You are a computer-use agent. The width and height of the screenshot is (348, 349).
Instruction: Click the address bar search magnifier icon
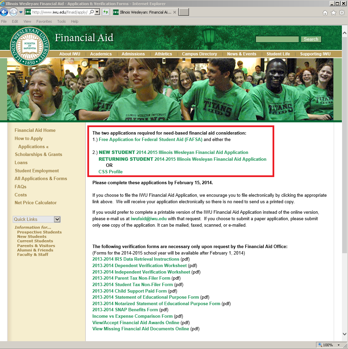[92, 12]
